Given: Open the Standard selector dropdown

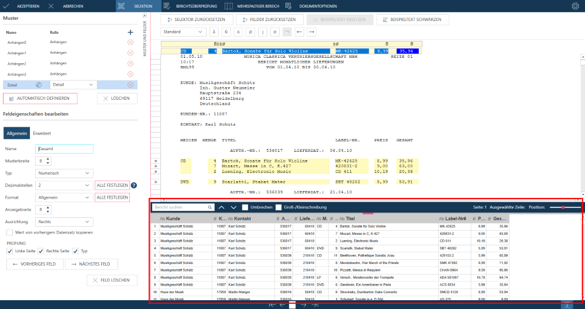Looking at the screenshot, I should 183,32.
